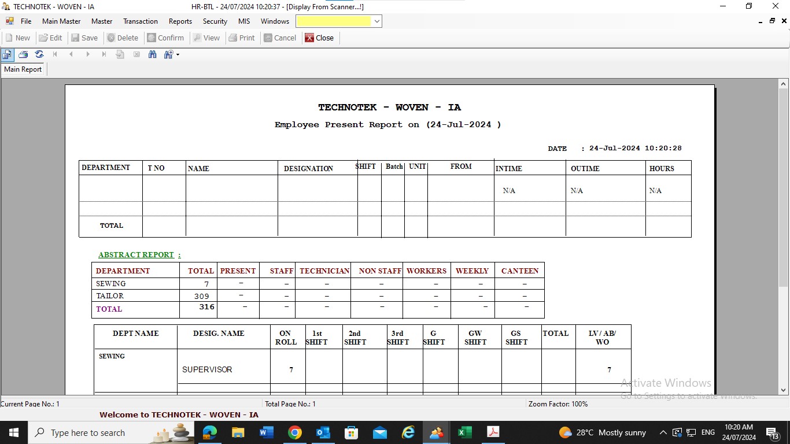Click the vertical scrollbar down arrow
Image resolution: width=790 pixels, height=444 pixels.
click(x=784, y=390)
